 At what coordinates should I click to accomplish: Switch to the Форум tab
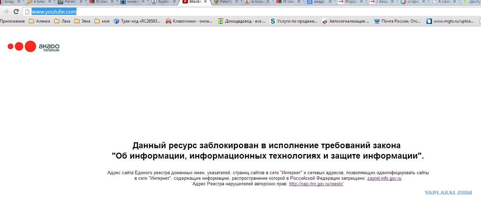(349, 2)
